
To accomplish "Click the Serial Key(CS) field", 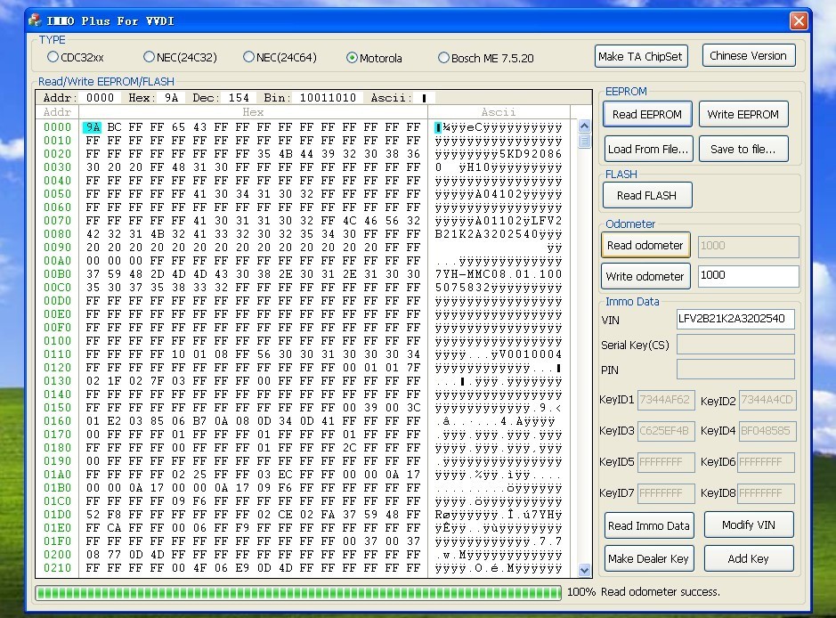I will pyautogui.click(x=735, y=344).
